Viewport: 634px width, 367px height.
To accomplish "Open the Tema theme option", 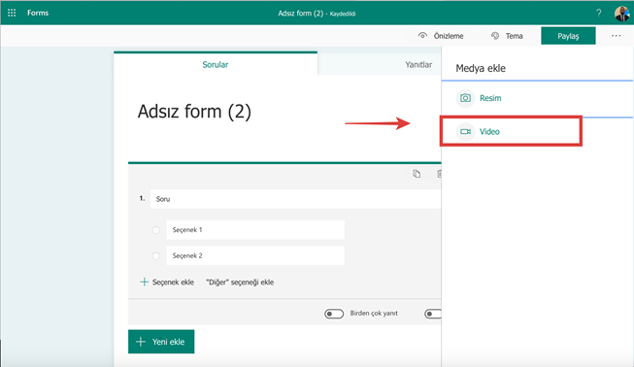I will point(507,36).
